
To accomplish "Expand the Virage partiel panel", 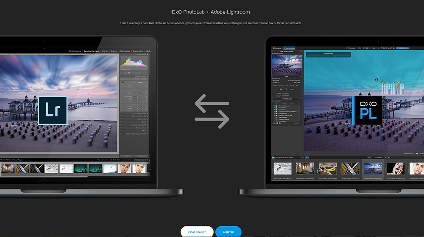I will pos(134,119).
